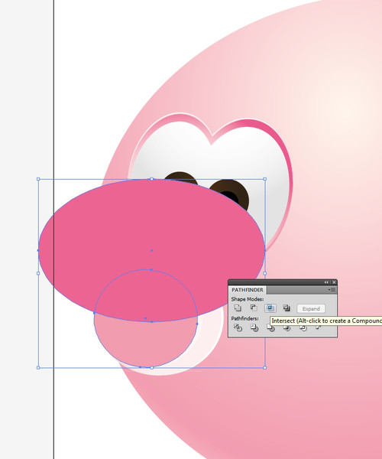
Task: Apply the Minus Front shape mode
Action: [x=254, y=308]
